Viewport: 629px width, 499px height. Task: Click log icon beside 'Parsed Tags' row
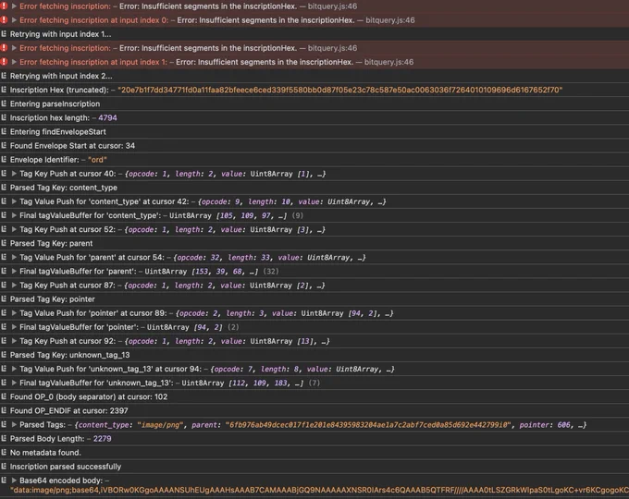click(x=4, y=424)
